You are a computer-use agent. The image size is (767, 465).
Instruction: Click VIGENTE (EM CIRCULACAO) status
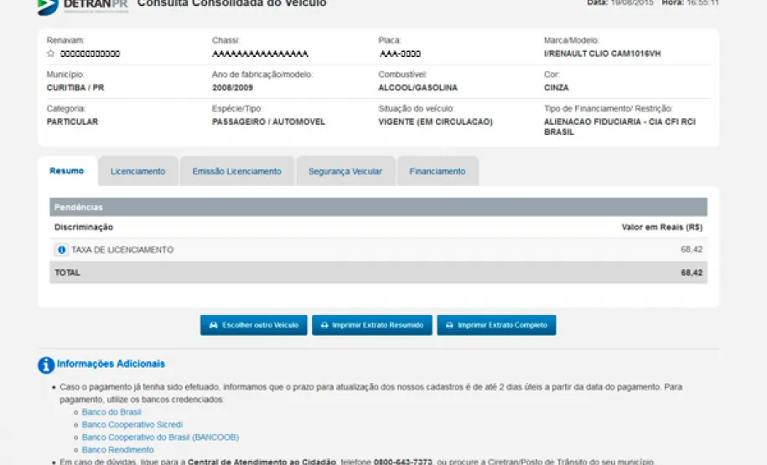tap(435, 121)
